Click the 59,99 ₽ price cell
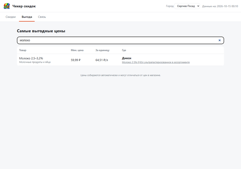The width and height of the screenshot is (241, 169). point(76,60)
